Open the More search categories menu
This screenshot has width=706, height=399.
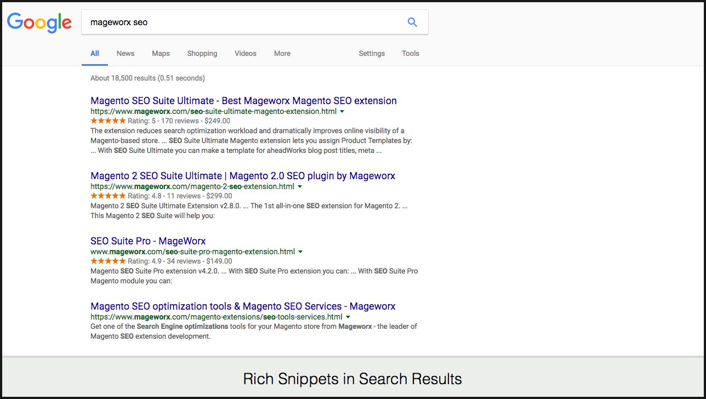[282, 54]
